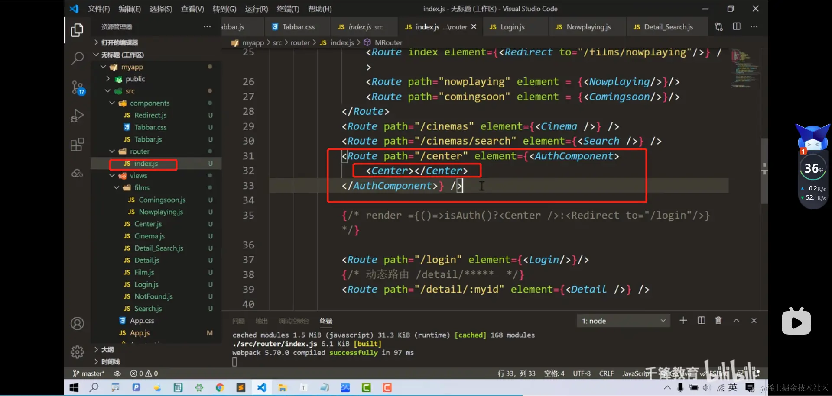Switch to the 问题 problems panel tab
Viewport: 832px width, 396px height.
point(238,321)
